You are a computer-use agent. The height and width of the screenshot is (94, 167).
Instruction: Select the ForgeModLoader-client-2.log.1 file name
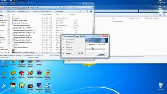pyautogui.click(x=24, y=42)
